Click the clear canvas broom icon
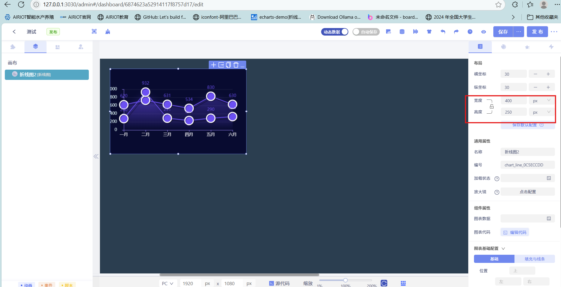This screenshot has height=287, width=561. coord(108,32)
